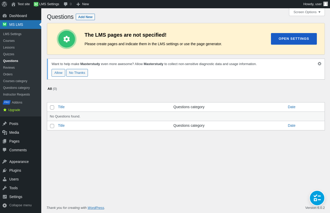Image resolution: width=330 pixels, height=213 pixels.
Task: Toggle the footer select-all checkbox
Action: (52, 126)
